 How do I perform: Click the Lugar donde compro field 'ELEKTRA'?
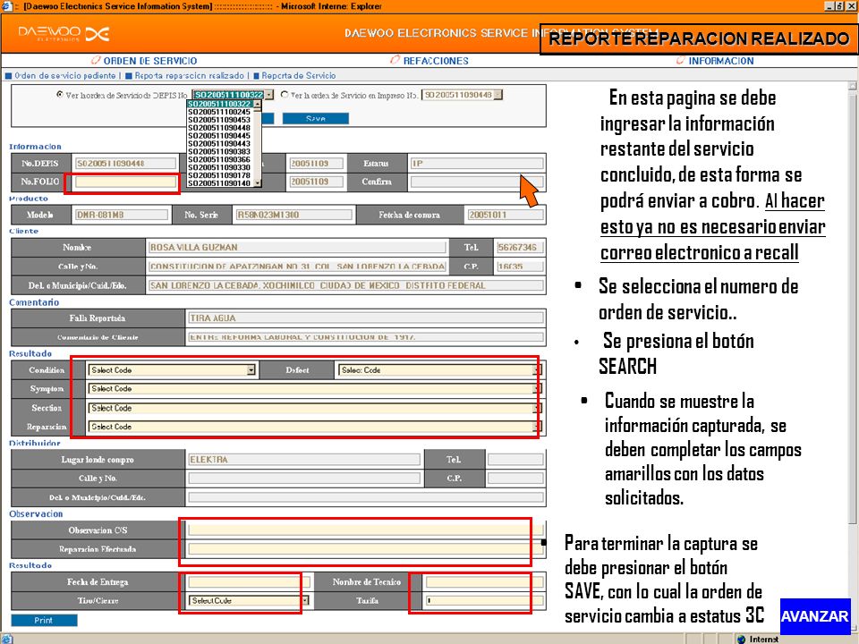(x=304, y=460)
